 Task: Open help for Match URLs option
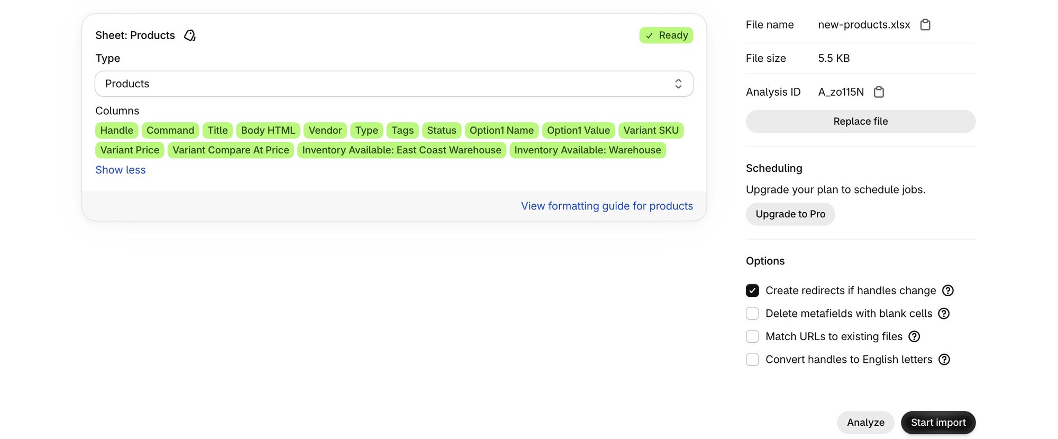pyautogui.click(x=914, y=336)
